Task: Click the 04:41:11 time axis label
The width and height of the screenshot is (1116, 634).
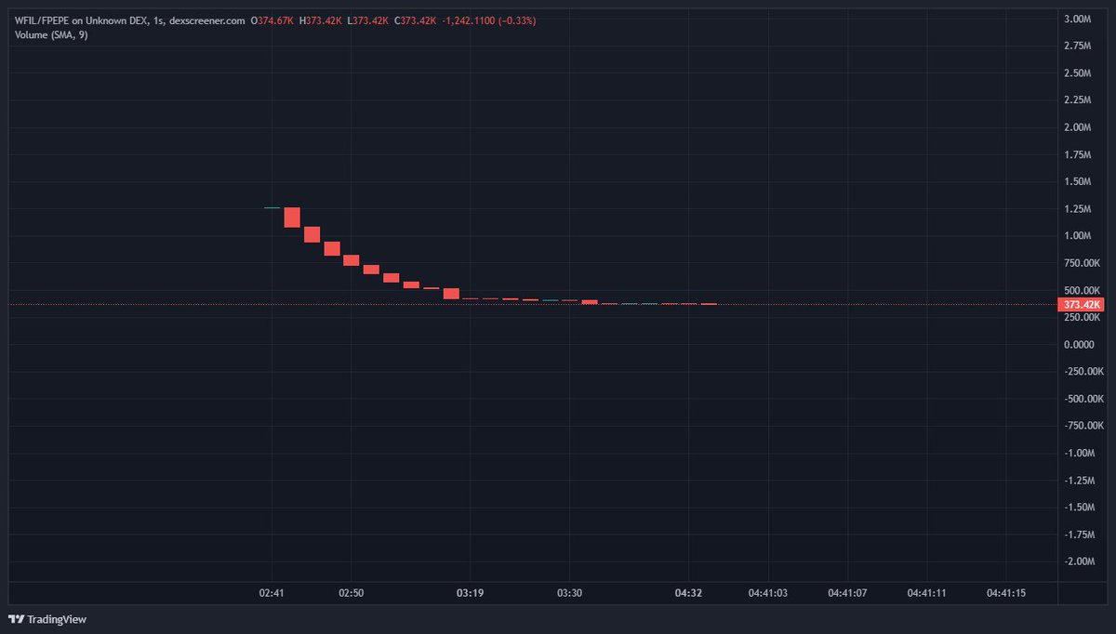Action: tap(926, 592)
